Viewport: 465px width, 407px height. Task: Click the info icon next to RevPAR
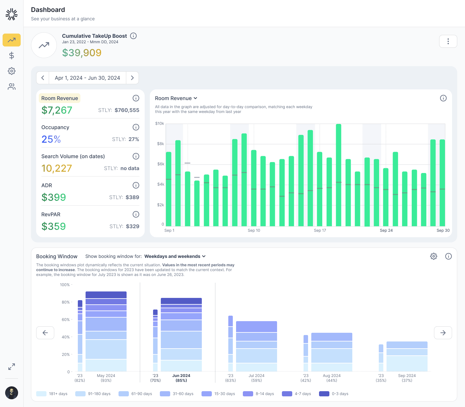point(136,214)
